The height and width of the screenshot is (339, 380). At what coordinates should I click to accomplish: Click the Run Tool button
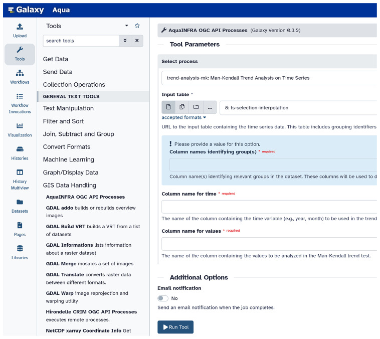[x=175, y=327]
